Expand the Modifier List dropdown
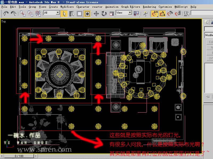The image size is (213, 159). [x=209, y=35]
